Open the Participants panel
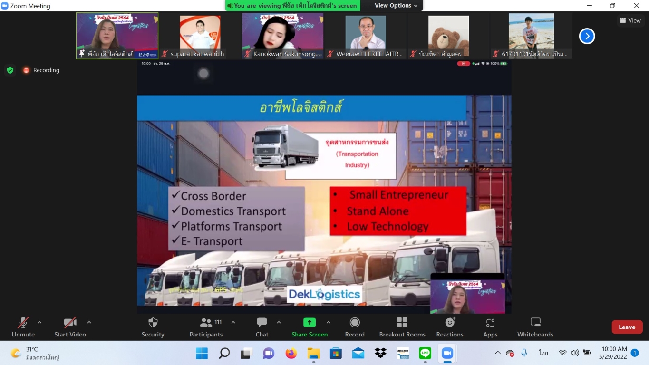This screenshot has height=365, width=649. pos(206,327)
